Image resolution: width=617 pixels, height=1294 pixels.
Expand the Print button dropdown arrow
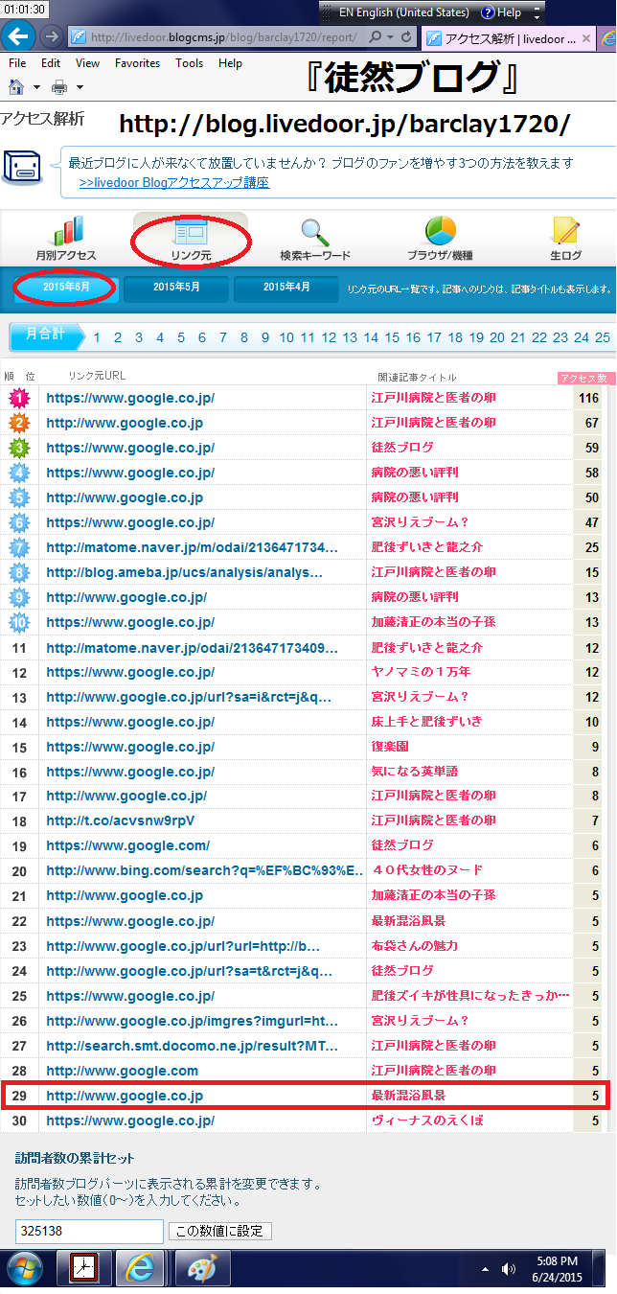pyautogui.click(x=80, y=87)
